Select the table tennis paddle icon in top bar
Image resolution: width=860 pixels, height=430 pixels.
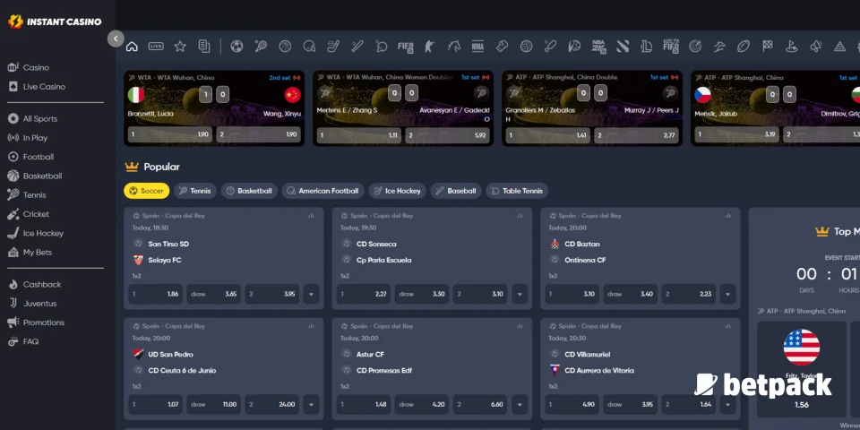click(382, 47)
